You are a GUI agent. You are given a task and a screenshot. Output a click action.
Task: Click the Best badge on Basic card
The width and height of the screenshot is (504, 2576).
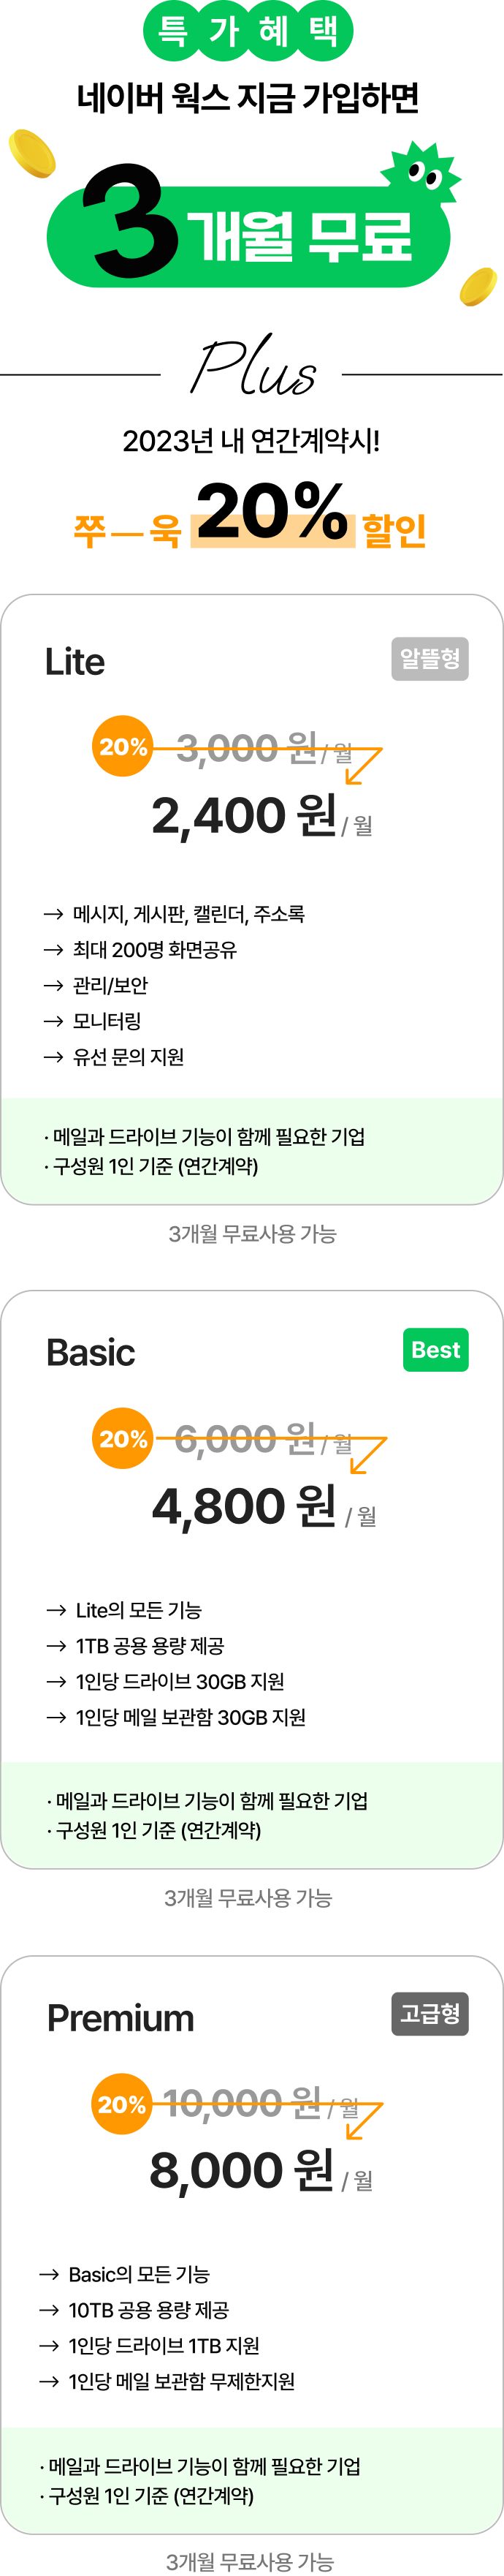(x=435, y=1349)
